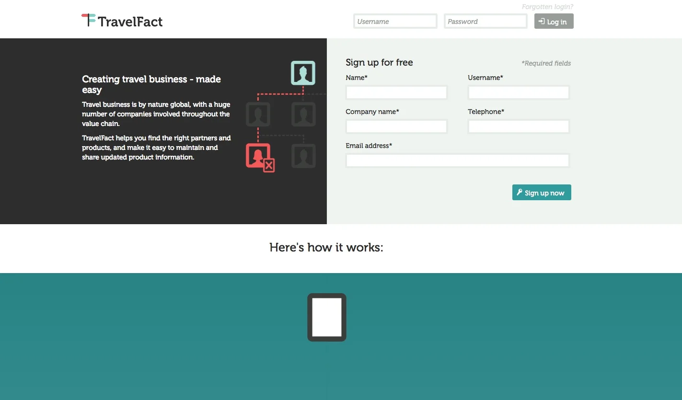Click the sign-up Name field
The image size is (682, 400).
pos(396,92)
